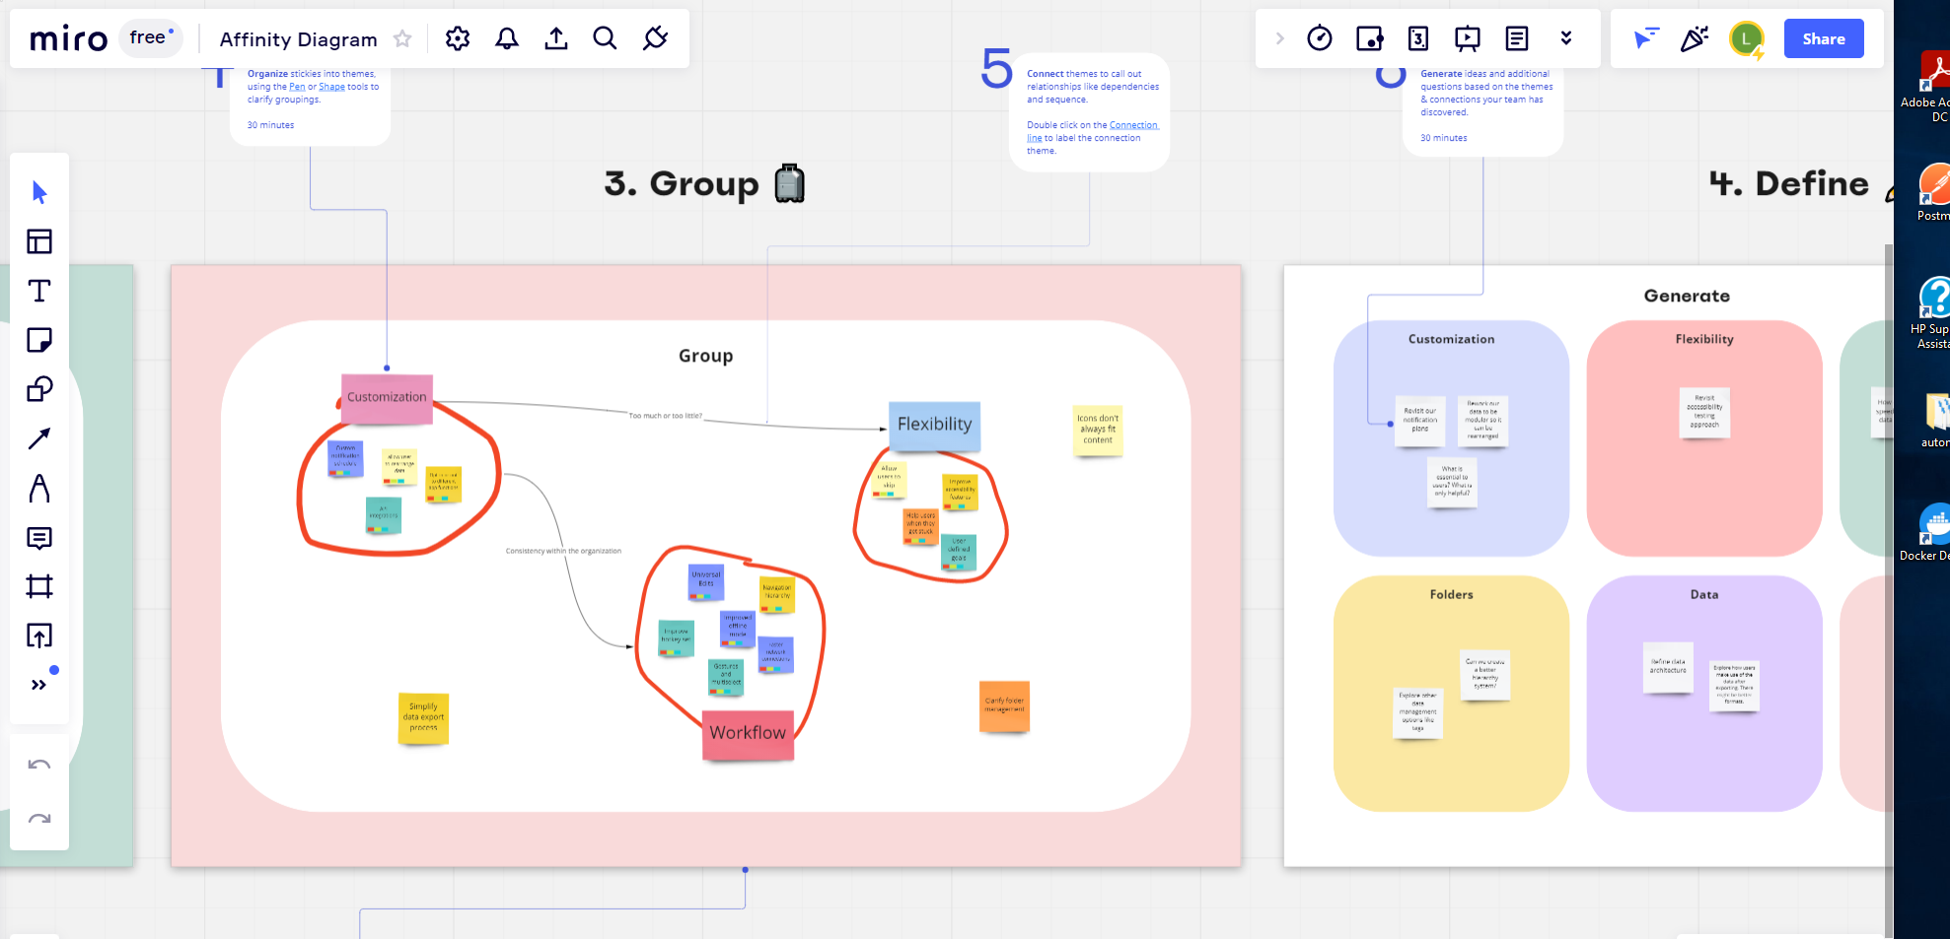Image resolution: width=1950 pixels, height=939 pixels.
Task: Click the Group frame title
Action: (x=705, y=356)
